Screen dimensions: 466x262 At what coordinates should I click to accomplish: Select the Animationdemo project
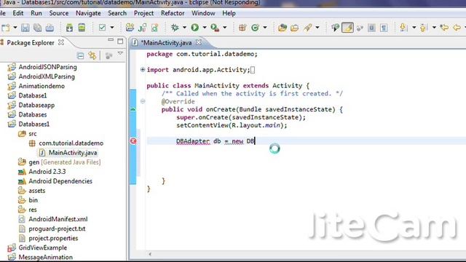pos(42,86)
